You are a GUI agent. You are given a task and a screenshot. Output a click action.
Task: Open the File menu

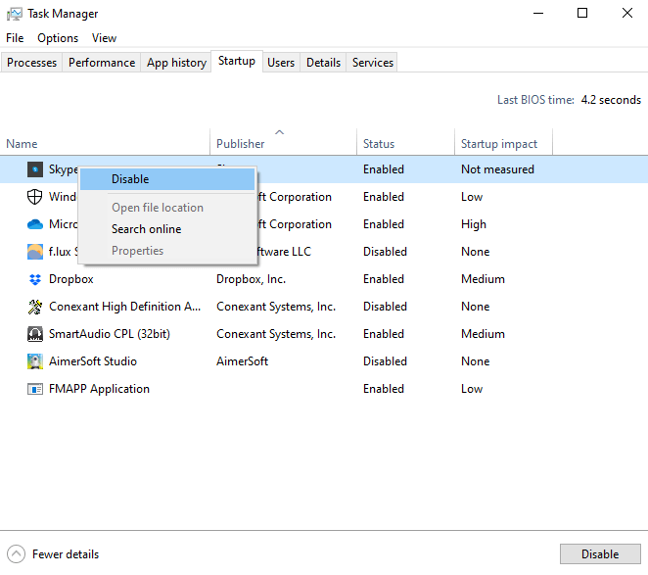click(x=15, y=38)
